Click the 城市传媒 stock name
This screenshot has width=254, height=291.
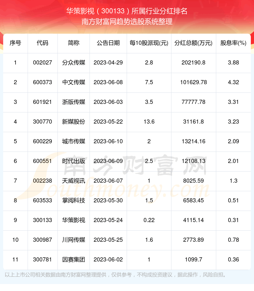coord(74,141)
